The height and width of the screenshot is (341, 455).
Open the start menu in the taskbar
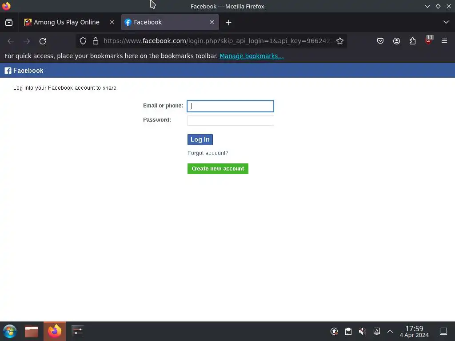tap(10, 331)
